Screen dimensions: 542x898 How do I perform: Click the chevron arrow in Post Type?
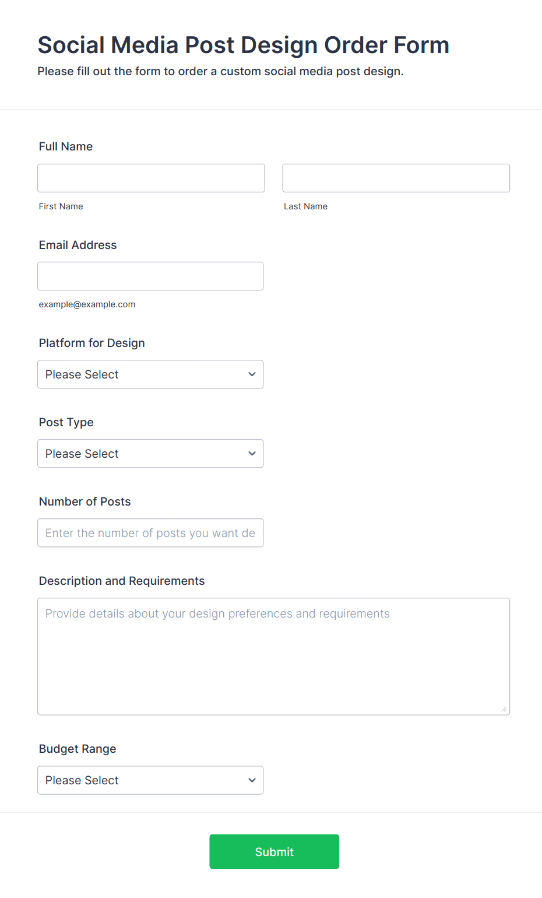point(252,454)
